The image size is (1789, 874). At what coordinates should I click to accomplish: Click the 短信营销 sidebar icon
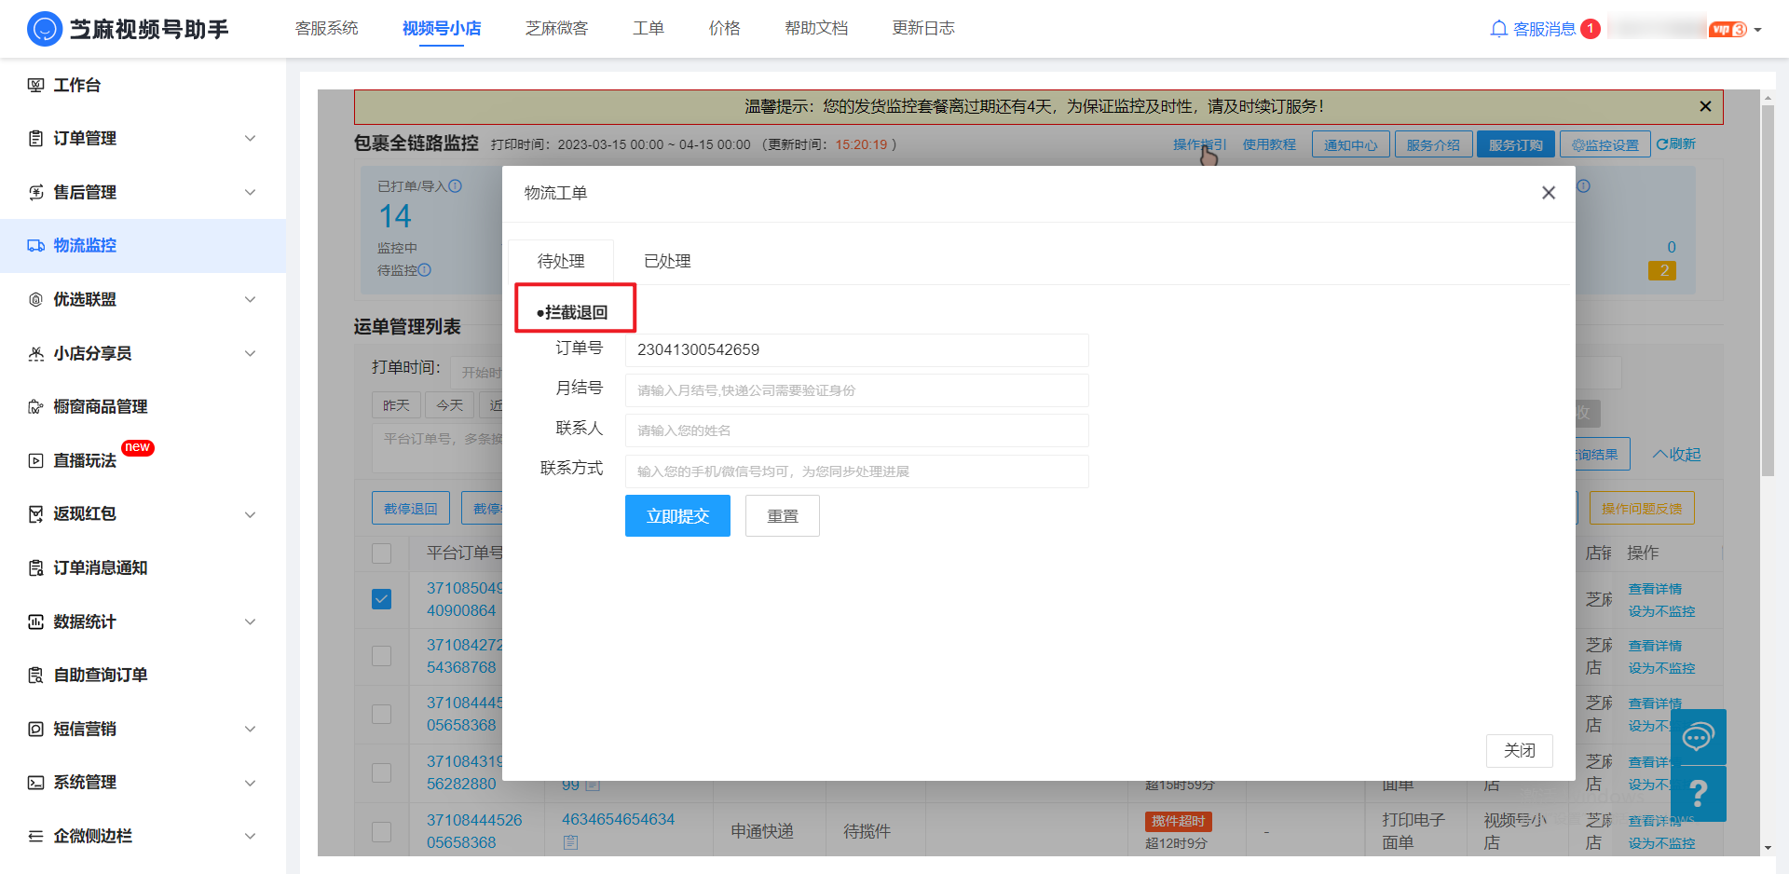[x=35, y=729]
